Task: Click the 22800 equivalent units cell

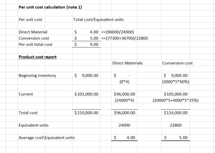Action: pos(175,125)
